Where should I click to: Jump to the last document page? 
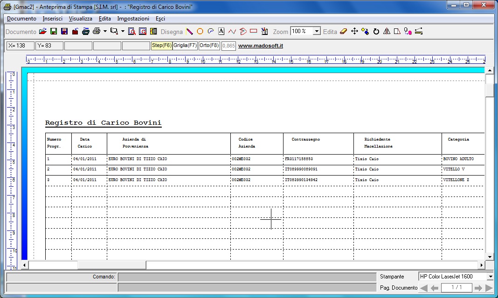pyautogui.click(x=489, y=288)
